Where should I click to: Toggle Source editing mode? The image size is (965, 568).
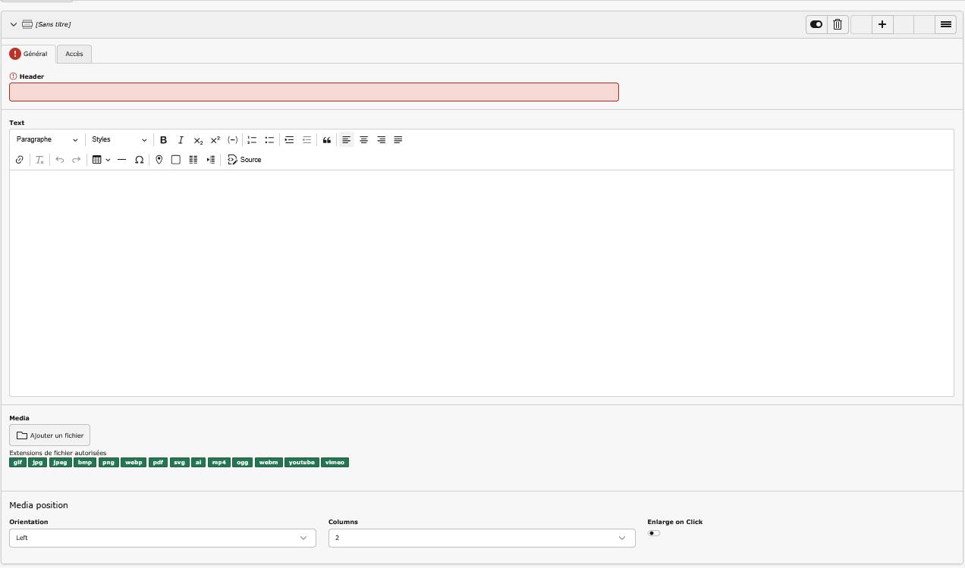pyautogui.click(x=244, y=160)
